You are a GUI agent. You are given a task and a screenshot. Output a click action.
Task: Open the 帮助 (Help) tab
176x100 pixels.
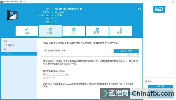(x=120, y=31)
